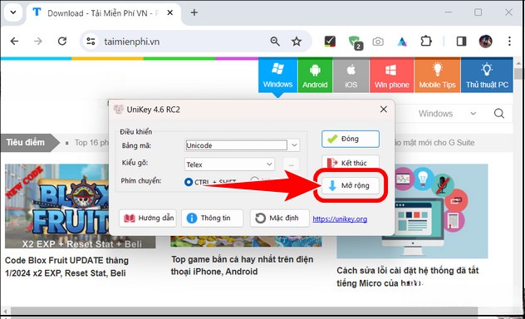Click the Unicode Bảng mã text field
Screen dimensions: 525x319
(236, 145)
